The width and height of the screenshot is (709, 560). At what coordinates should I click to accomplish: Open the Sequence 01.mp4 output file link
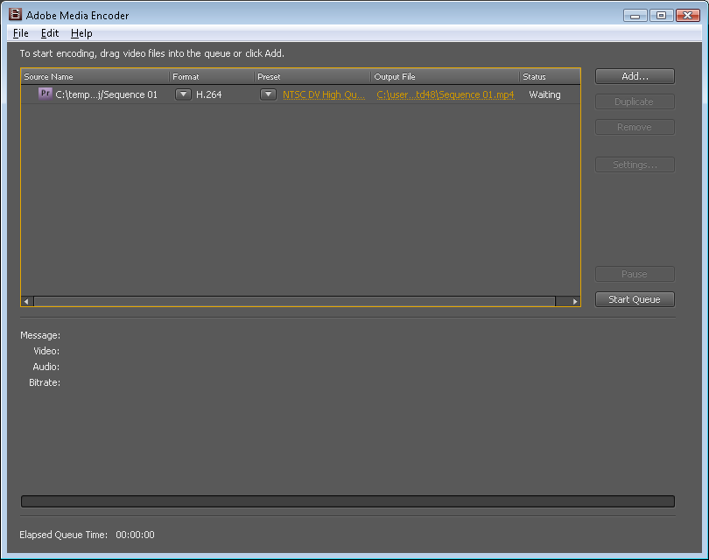pyautogui.click(x=446, y=94)
